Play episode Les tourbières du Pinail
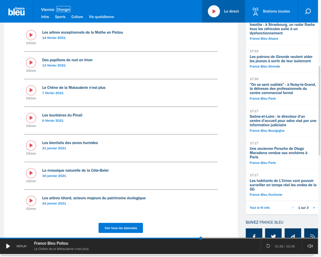The image size is (321, 257). pyautogui.click(x=31, y=118)
